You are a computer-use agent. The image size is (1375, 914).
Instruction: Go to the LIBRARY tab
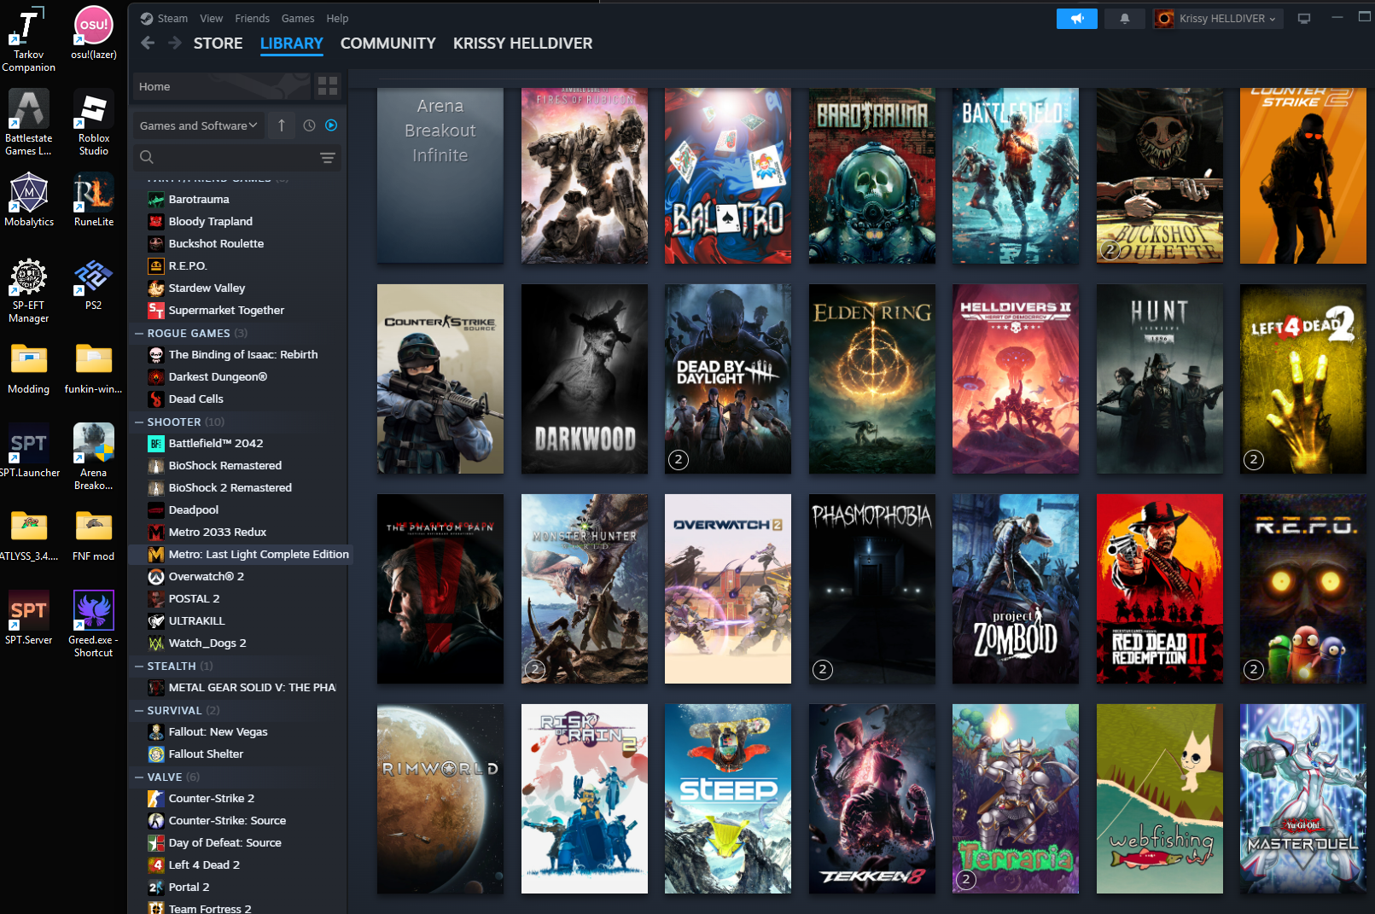pos(291,44)
